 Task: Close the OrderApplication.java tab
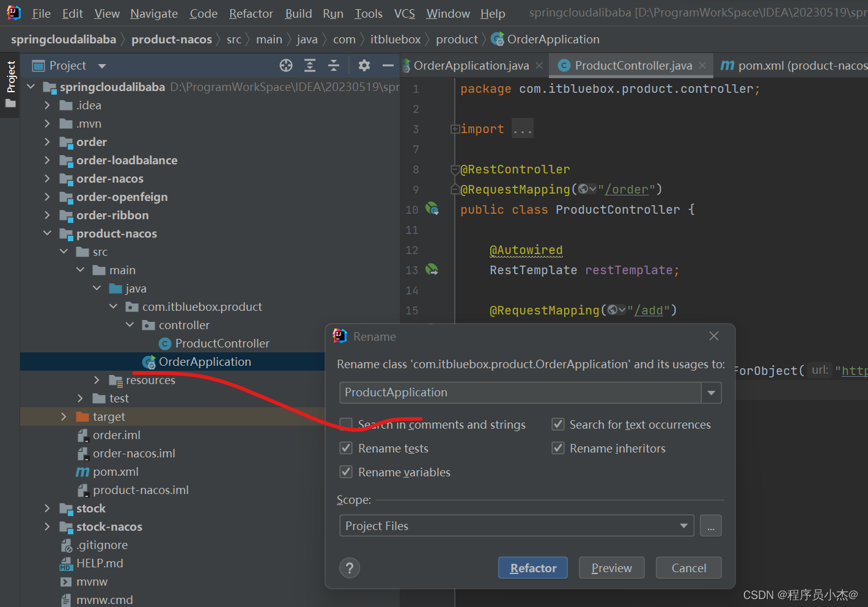tap(539, 65)
